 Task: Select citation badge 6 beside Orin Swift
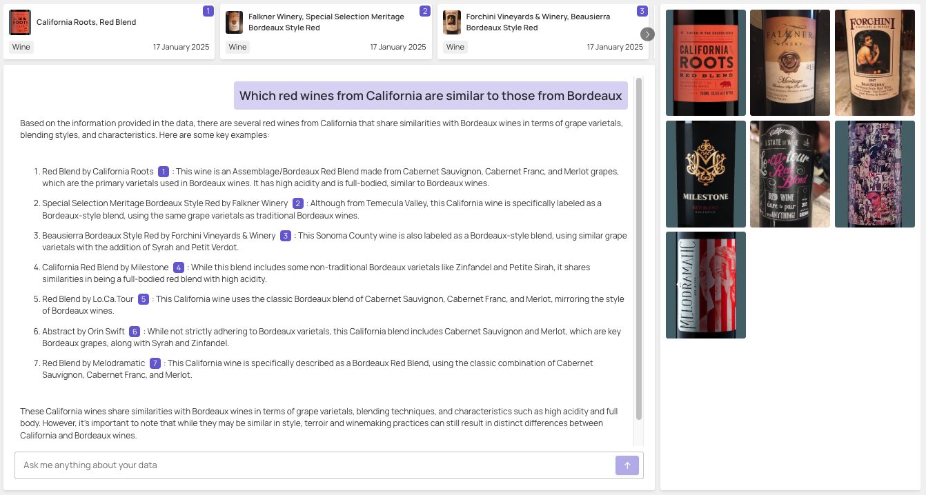(135, 331)
